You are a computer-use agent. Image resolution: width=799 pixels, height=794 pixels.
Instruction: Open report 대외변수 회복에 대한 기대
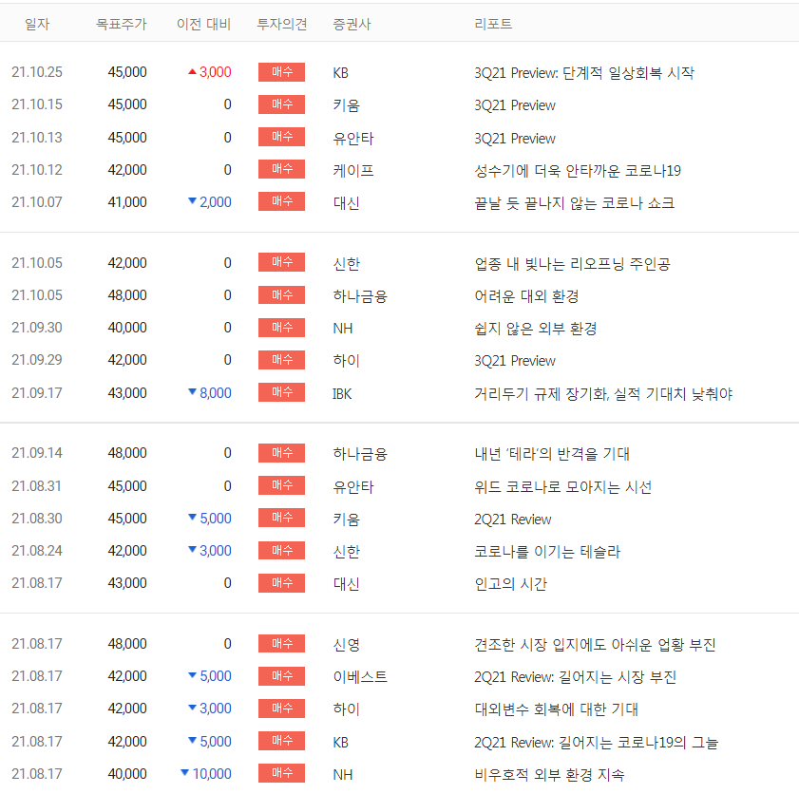[556, 709]
